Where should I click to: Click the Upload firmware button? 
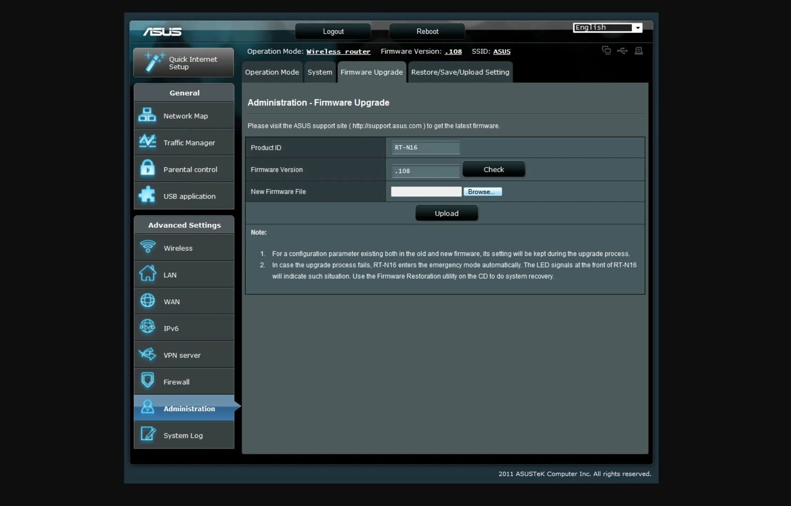point(446,213)
